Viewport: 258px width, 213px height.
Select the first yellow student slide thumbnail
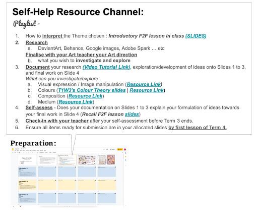tap(27, 185)
